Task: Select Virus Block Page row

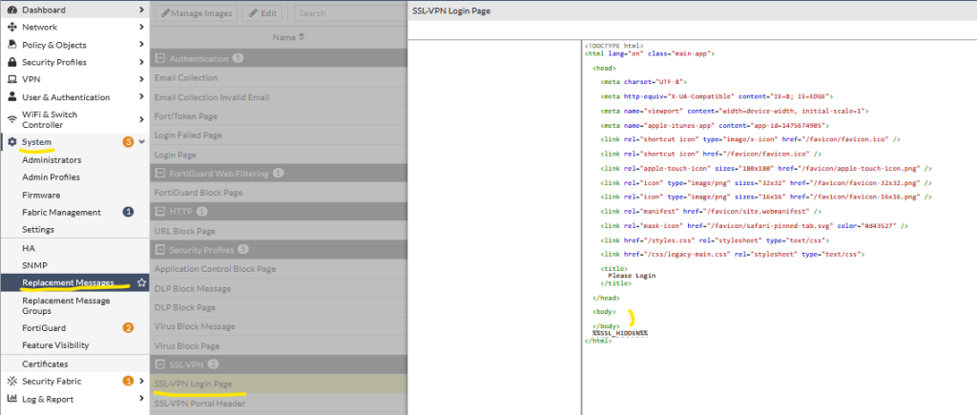Action: 279,345
